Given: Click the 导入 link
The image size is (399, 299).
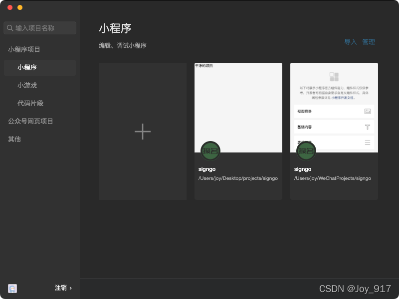Looking at the screenshot, I should point(351,42).
